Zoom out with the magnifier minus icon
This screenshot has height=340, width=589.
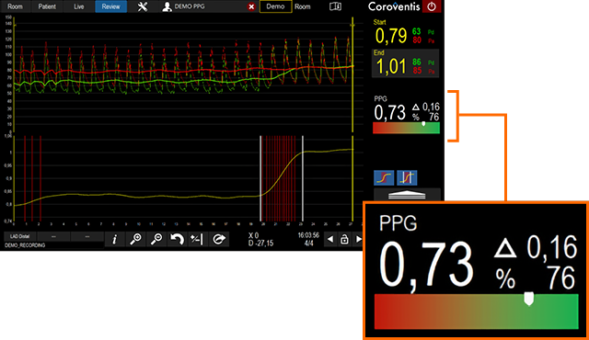(x=156, y=239)
